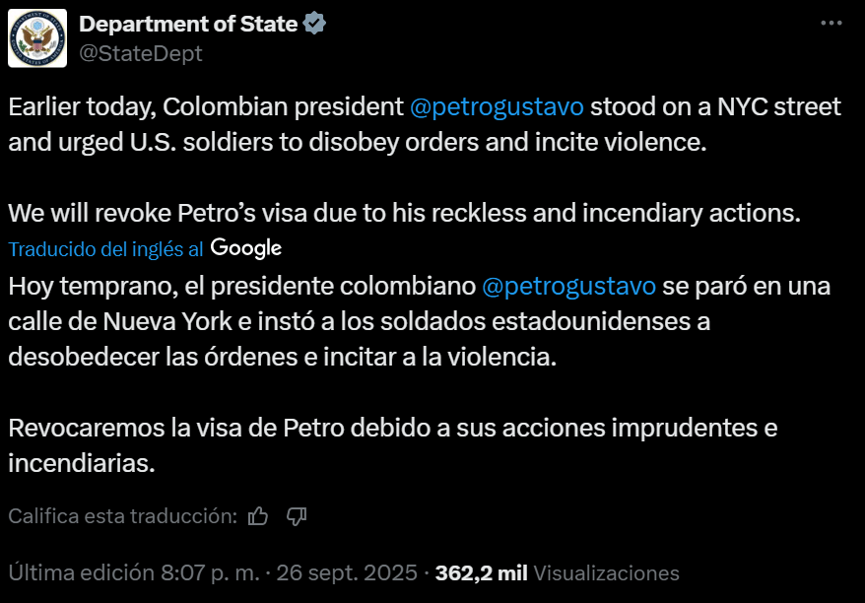This screenshot has height=603, width=865.
Task: Click the 362,2 mil view count
Action: click(482, 572)
